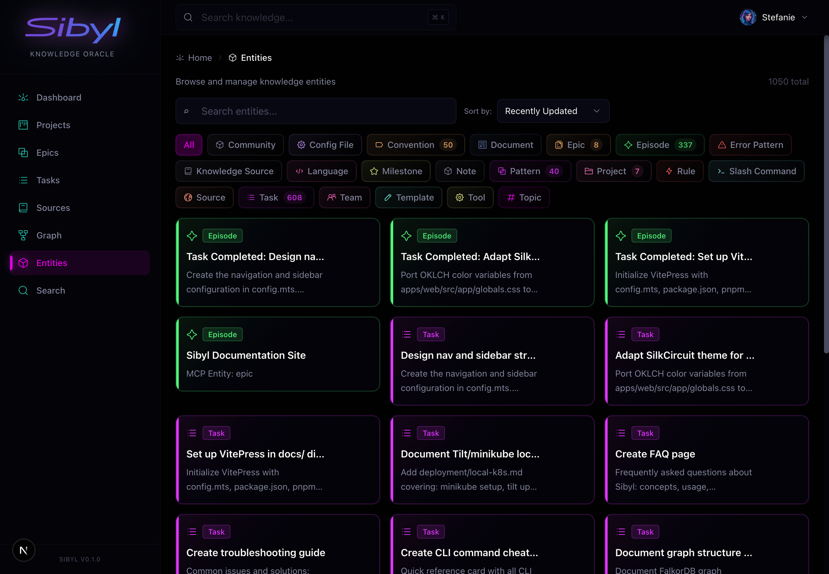
Task: Click the Projects icon in the sidebar
Action: click(x=23, y=125)
